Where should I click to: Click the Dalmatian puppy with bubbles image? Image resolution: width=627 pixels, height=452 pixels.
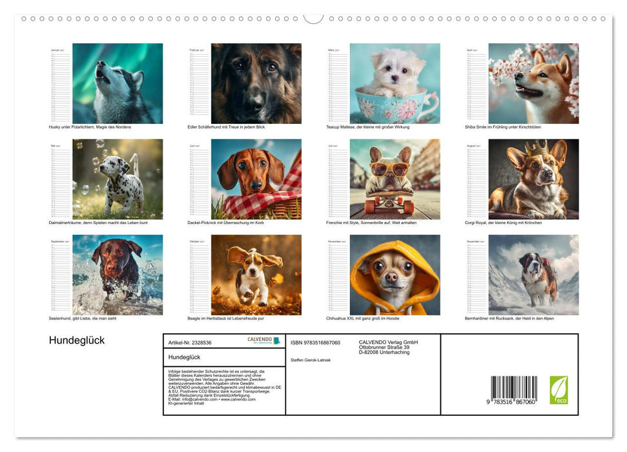click(x=118, y=180)
